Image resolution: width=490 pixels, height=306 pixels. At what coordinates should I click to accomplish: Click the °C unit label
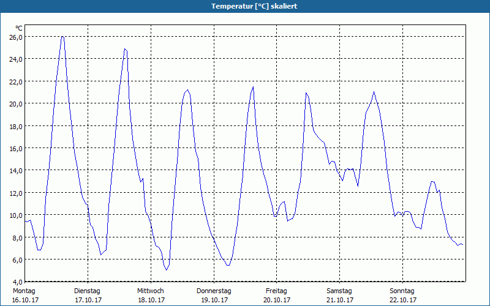19,28
